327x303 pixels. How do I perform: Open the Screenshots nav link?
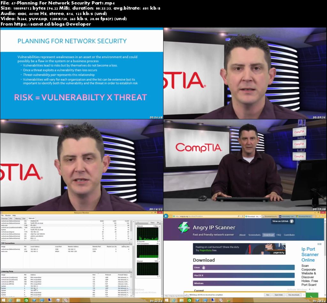click(x=255, y=235)
